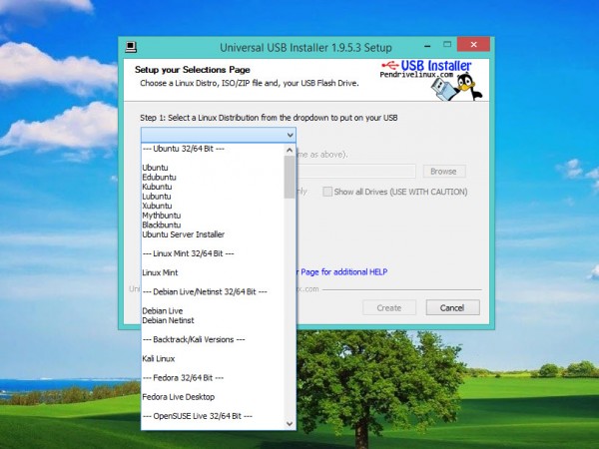The height and width of the screenshot is (449, 599).
Task: Choose Lubuntu in the dropdown
Action: (157, 197)
